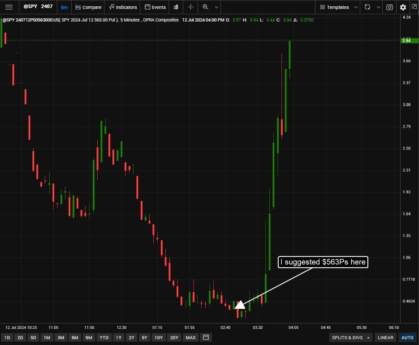The width and height of the screenshot is (419, 345).
Task: Change the 5m interval setting
Action: (x=64, y=8)
